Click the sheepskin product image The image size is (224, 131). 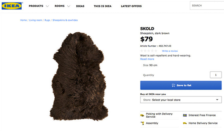pos(79,77)
